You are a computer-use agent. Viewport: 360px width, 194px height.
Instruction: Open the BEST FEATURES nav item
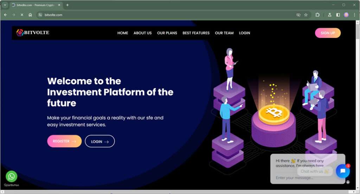(196, 33)
